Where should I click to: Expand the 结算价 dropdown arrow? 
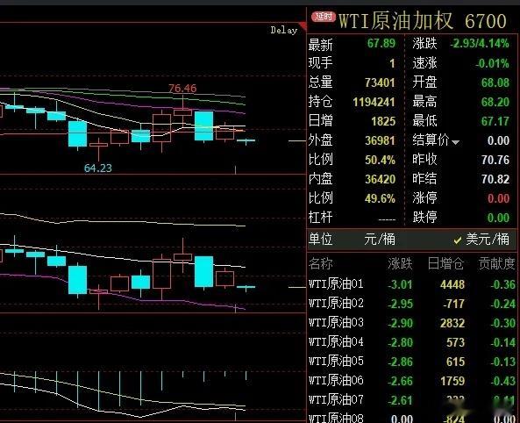click(455, 142)
